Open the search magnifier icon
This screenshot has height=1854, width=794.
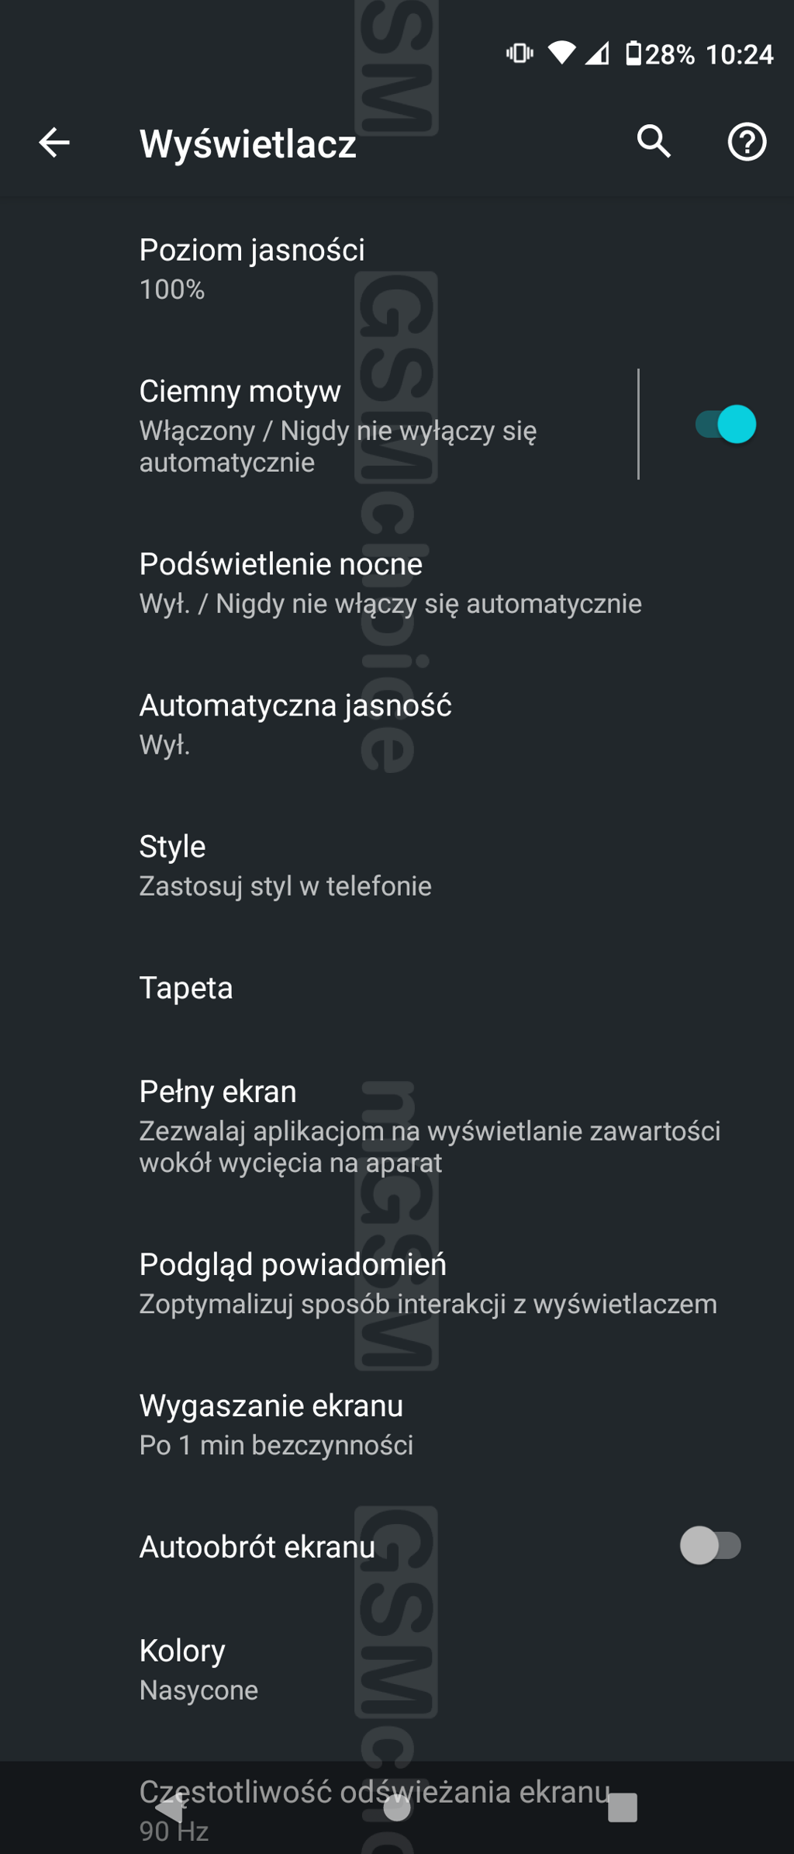pyautogui.click(x=654, y=142)
